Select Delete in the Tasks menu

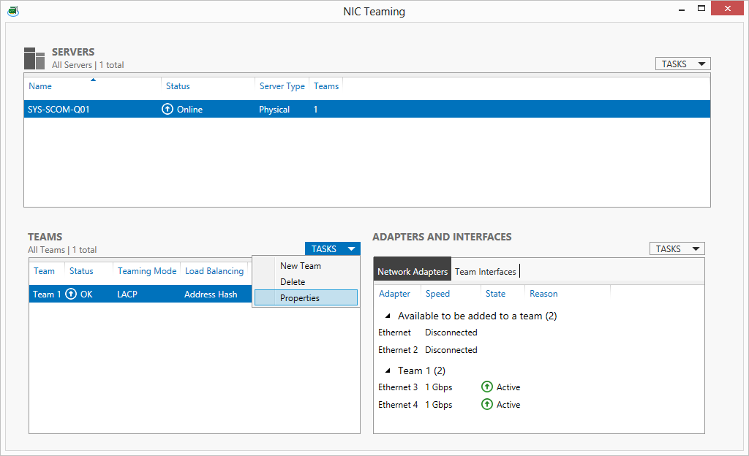[x=293, y=282]
